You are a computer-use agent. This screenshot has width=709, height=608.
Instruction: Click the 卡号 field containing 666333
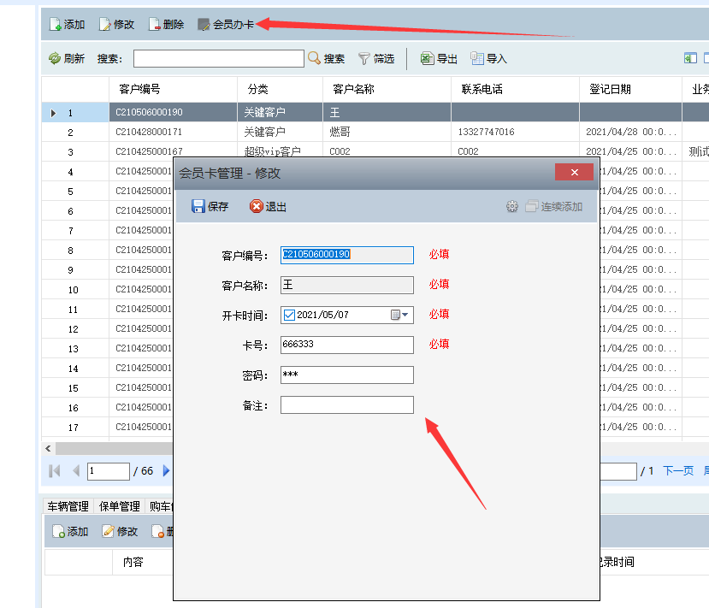point(346,345)
